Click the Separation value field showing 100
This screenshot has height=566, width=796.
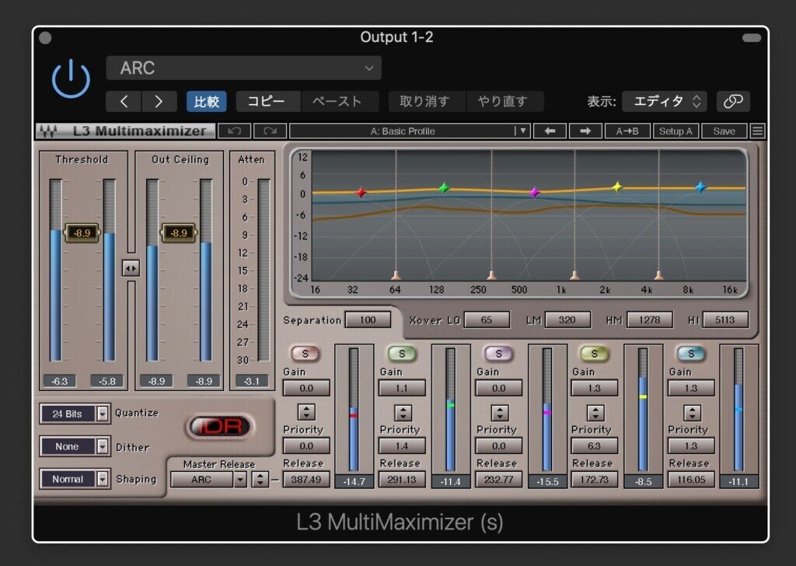pos(368,320)
